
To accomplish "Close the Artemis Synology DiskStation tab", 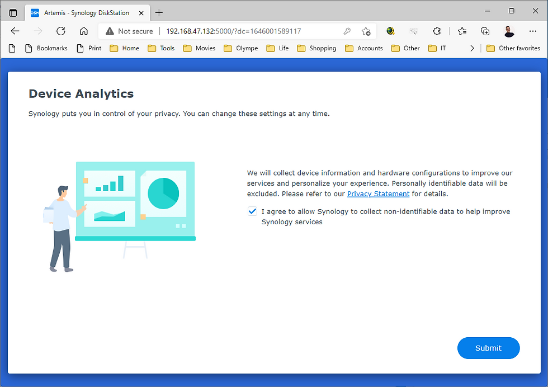I will click(x=141, y=13).
